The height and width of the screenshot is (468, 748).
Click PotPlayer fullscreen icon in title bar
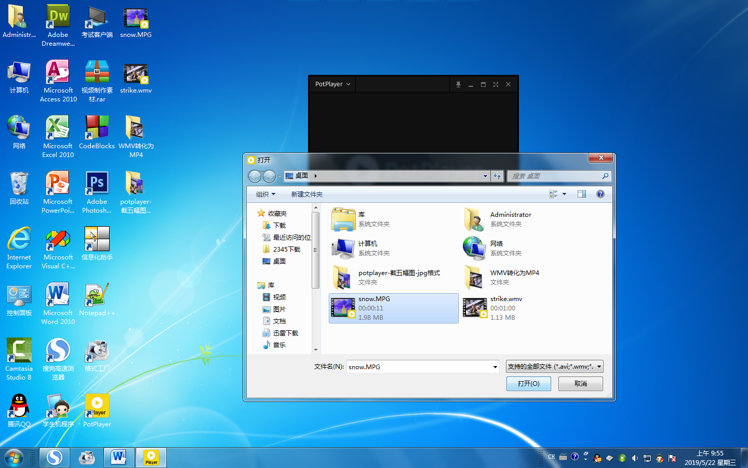496,84
